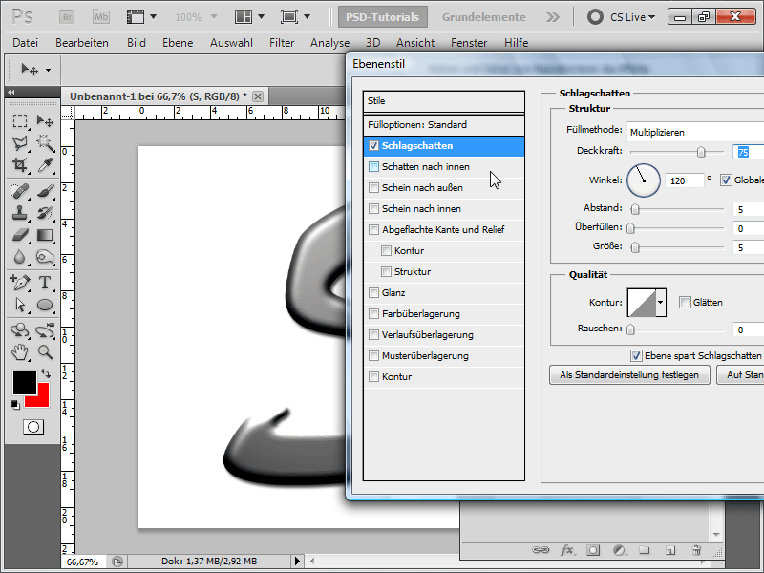Switch to the PSD-Tutorials workspace
Screen dimensions: 764x573
click(382, 17)
